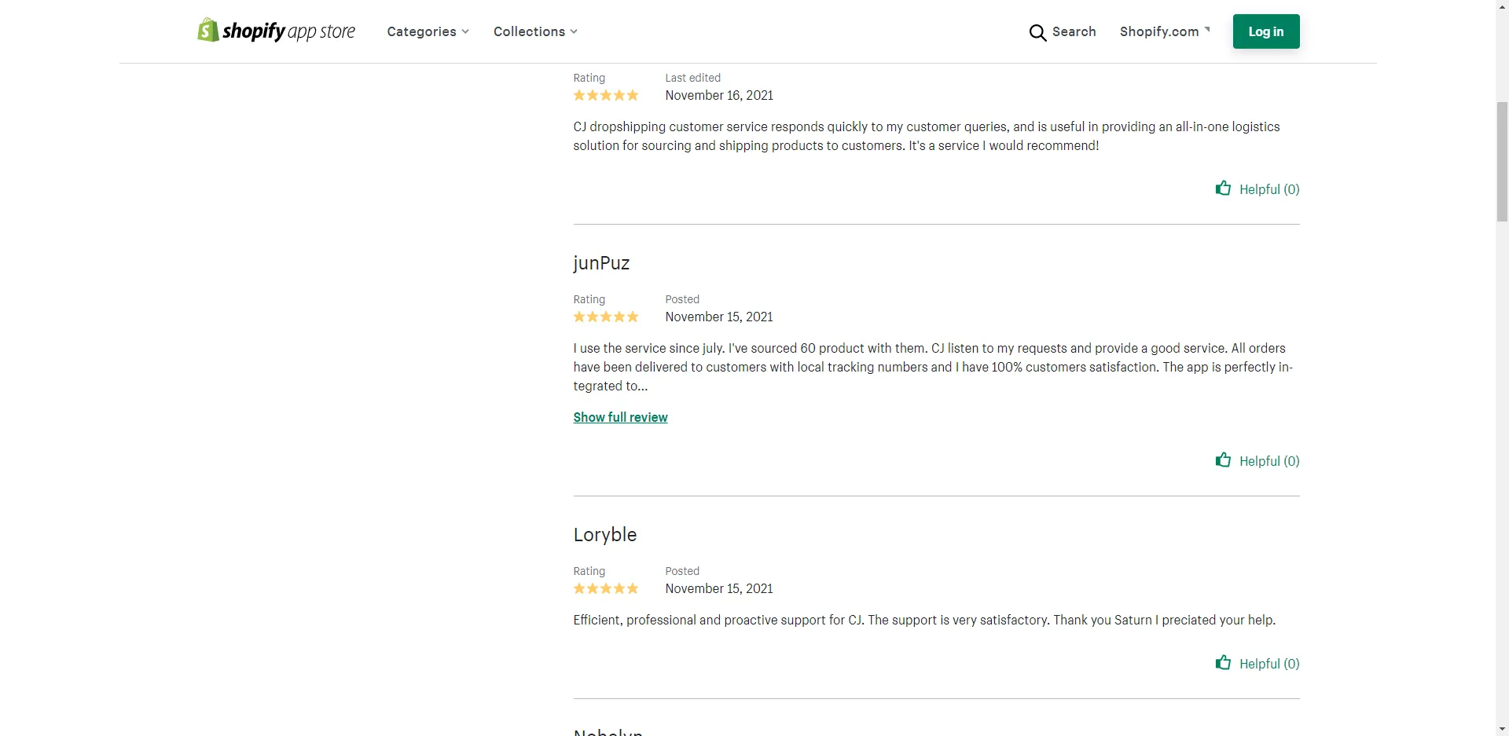Click the star rating of Loryble review
Viewport: 1509px width, 736px height.
point(606,589)
